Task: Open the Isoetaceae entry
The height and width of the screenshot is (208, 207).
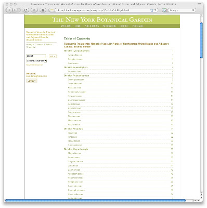Action: 73,63
